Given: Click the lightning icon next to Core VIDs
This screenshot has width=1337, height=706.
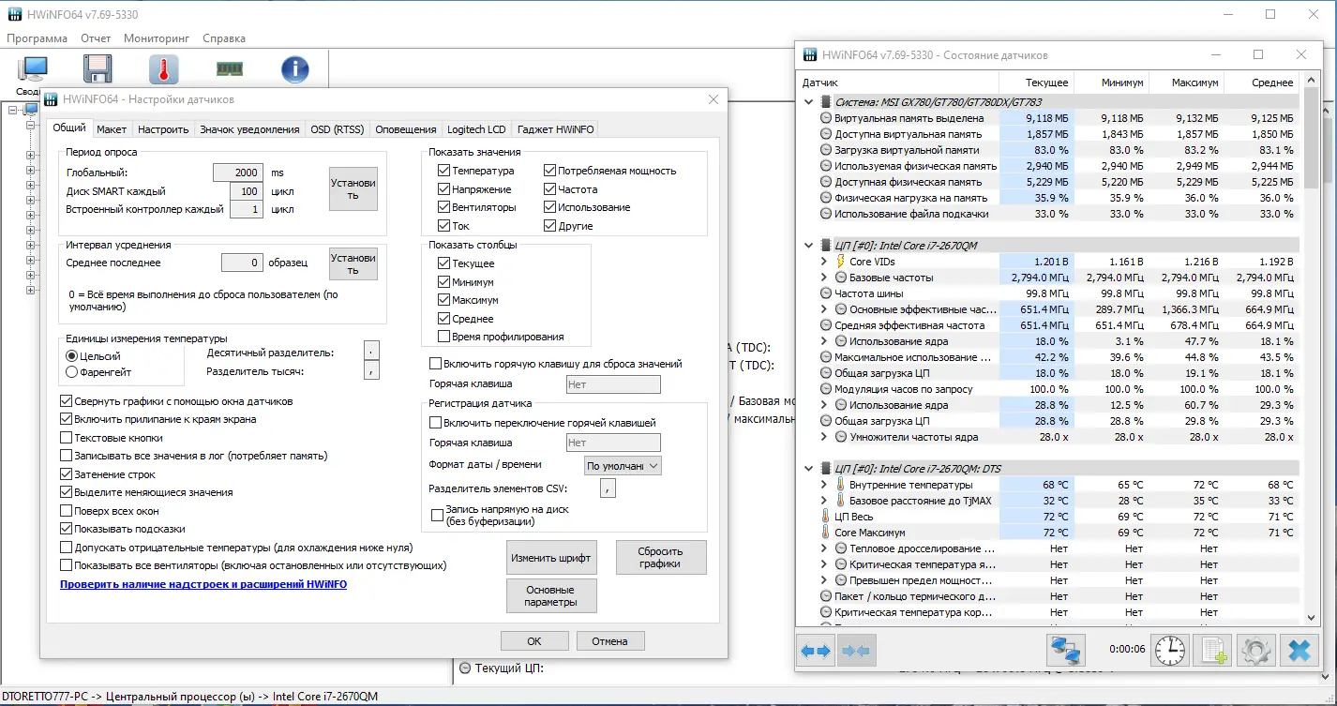Looking at the screenshot, I should click(840, 262).
